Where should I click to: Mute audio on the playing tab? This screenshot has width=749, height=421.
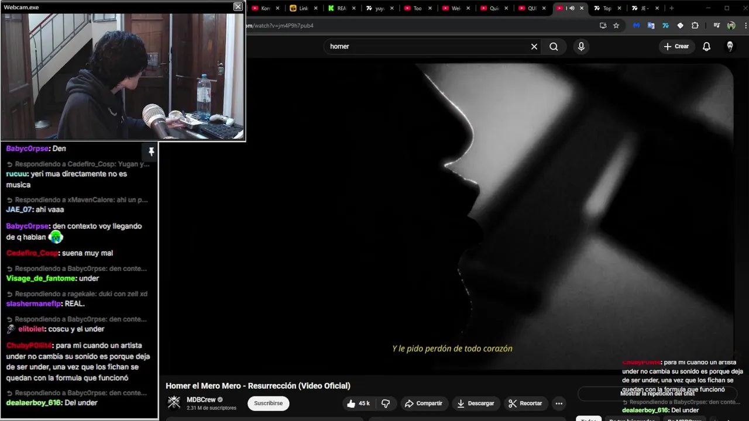click(x=572, y=8)
